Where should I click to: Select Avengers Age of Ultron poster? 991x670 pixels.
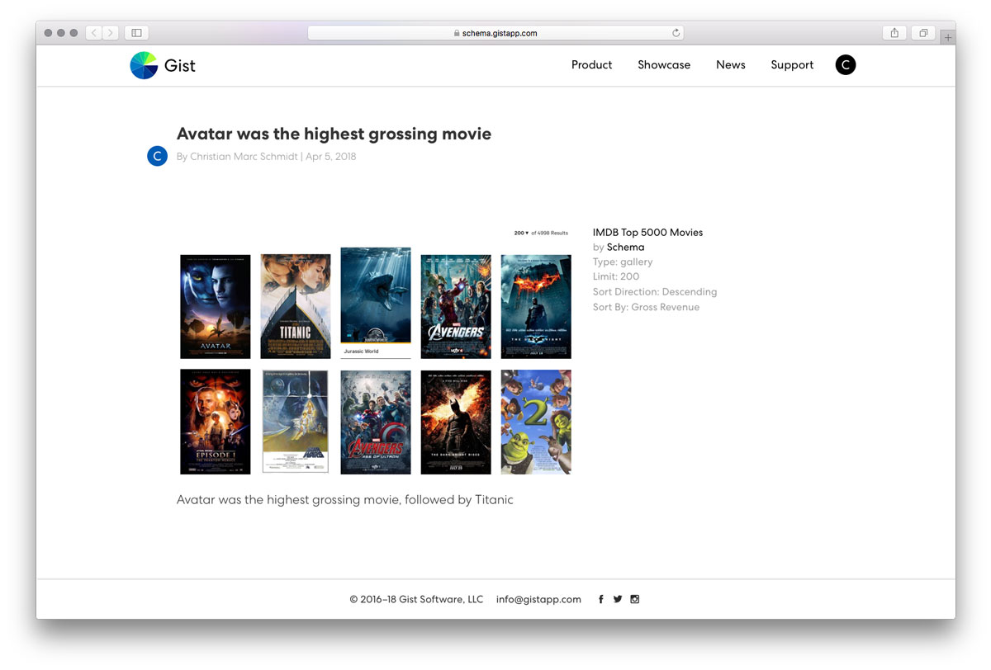click(x=375, y=422)
